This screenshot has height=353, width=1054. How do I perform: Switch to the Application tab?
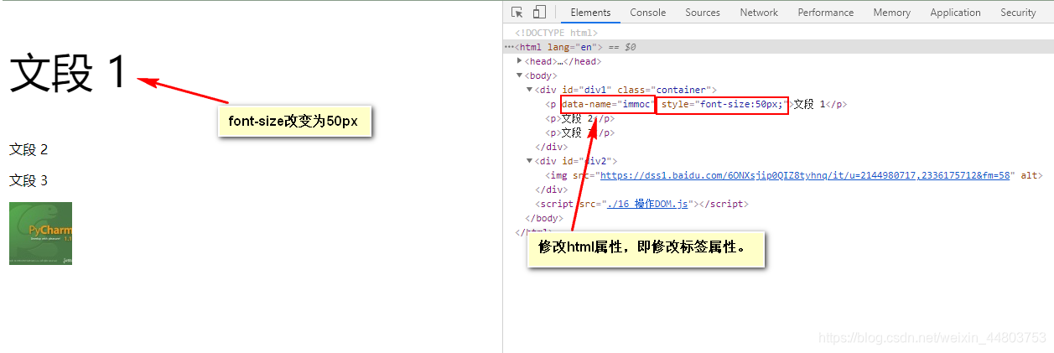(x=955, y=13)
